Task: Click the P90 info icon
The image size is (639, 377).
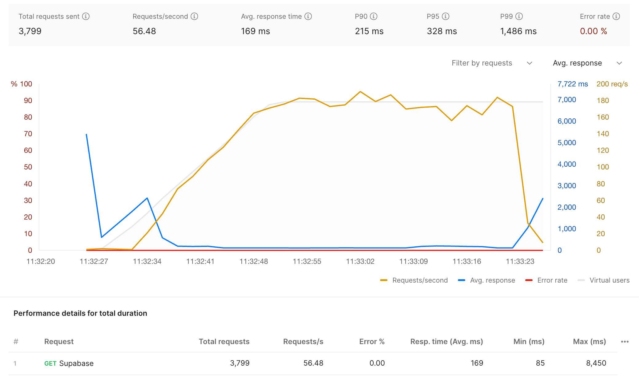Action: [374, 16]
